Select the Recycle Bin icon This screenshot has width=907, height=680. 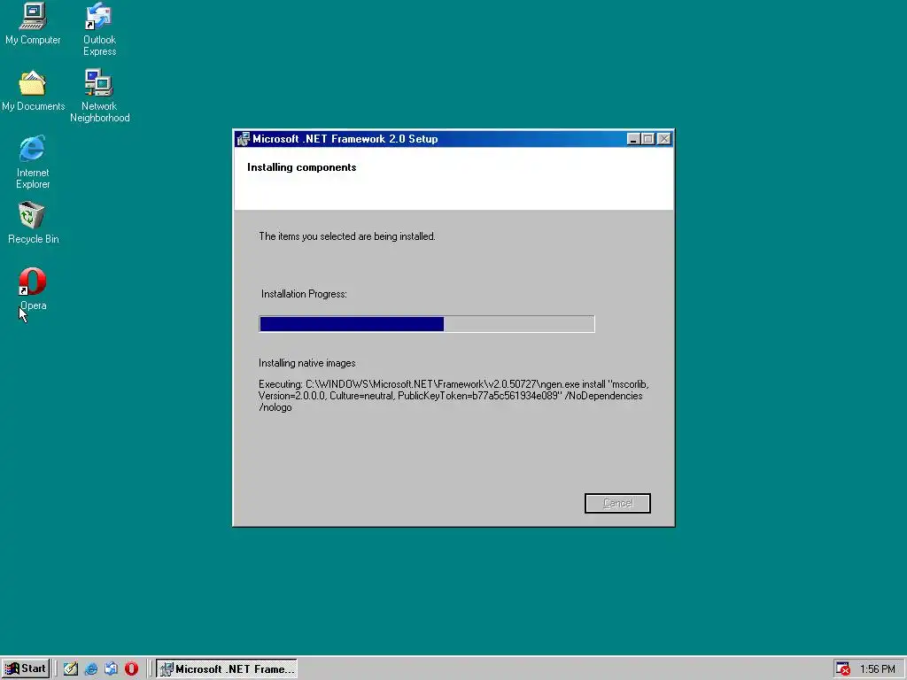33,222
